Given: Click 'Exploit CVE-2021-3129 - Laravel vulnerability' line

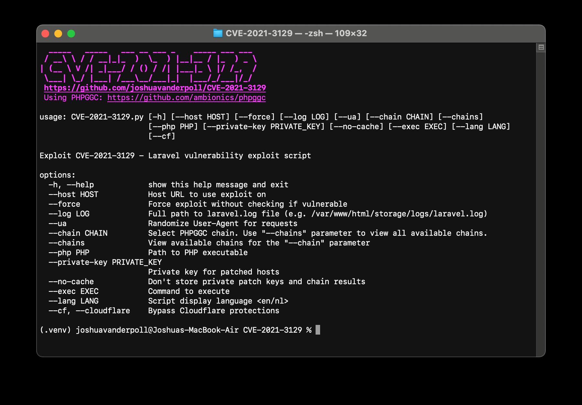Looking at the screenshot, I should [x=175, y=156].
